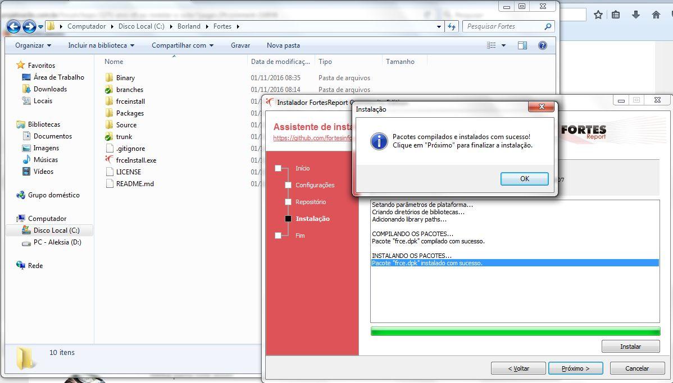Click OK in the Instalação dialog
Image resolution: width=673 pixels, height=383 pixels.
[524, 179]
